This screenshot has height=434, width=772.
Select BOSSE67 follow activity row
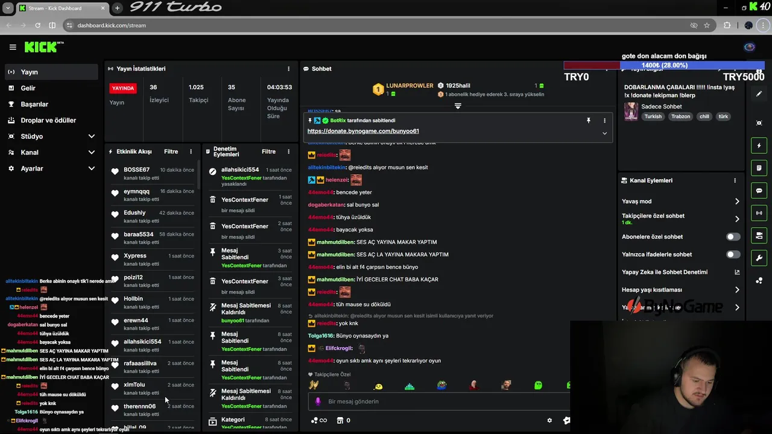click(x=153, y=174)
